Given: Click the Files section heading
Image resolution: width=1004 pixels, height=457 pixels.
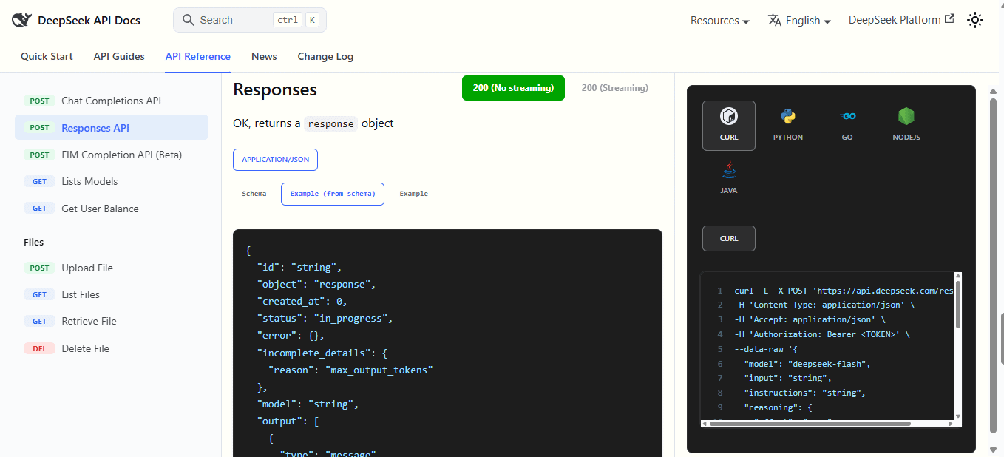Looking at the screenshot, I should [x=34, y=242].
